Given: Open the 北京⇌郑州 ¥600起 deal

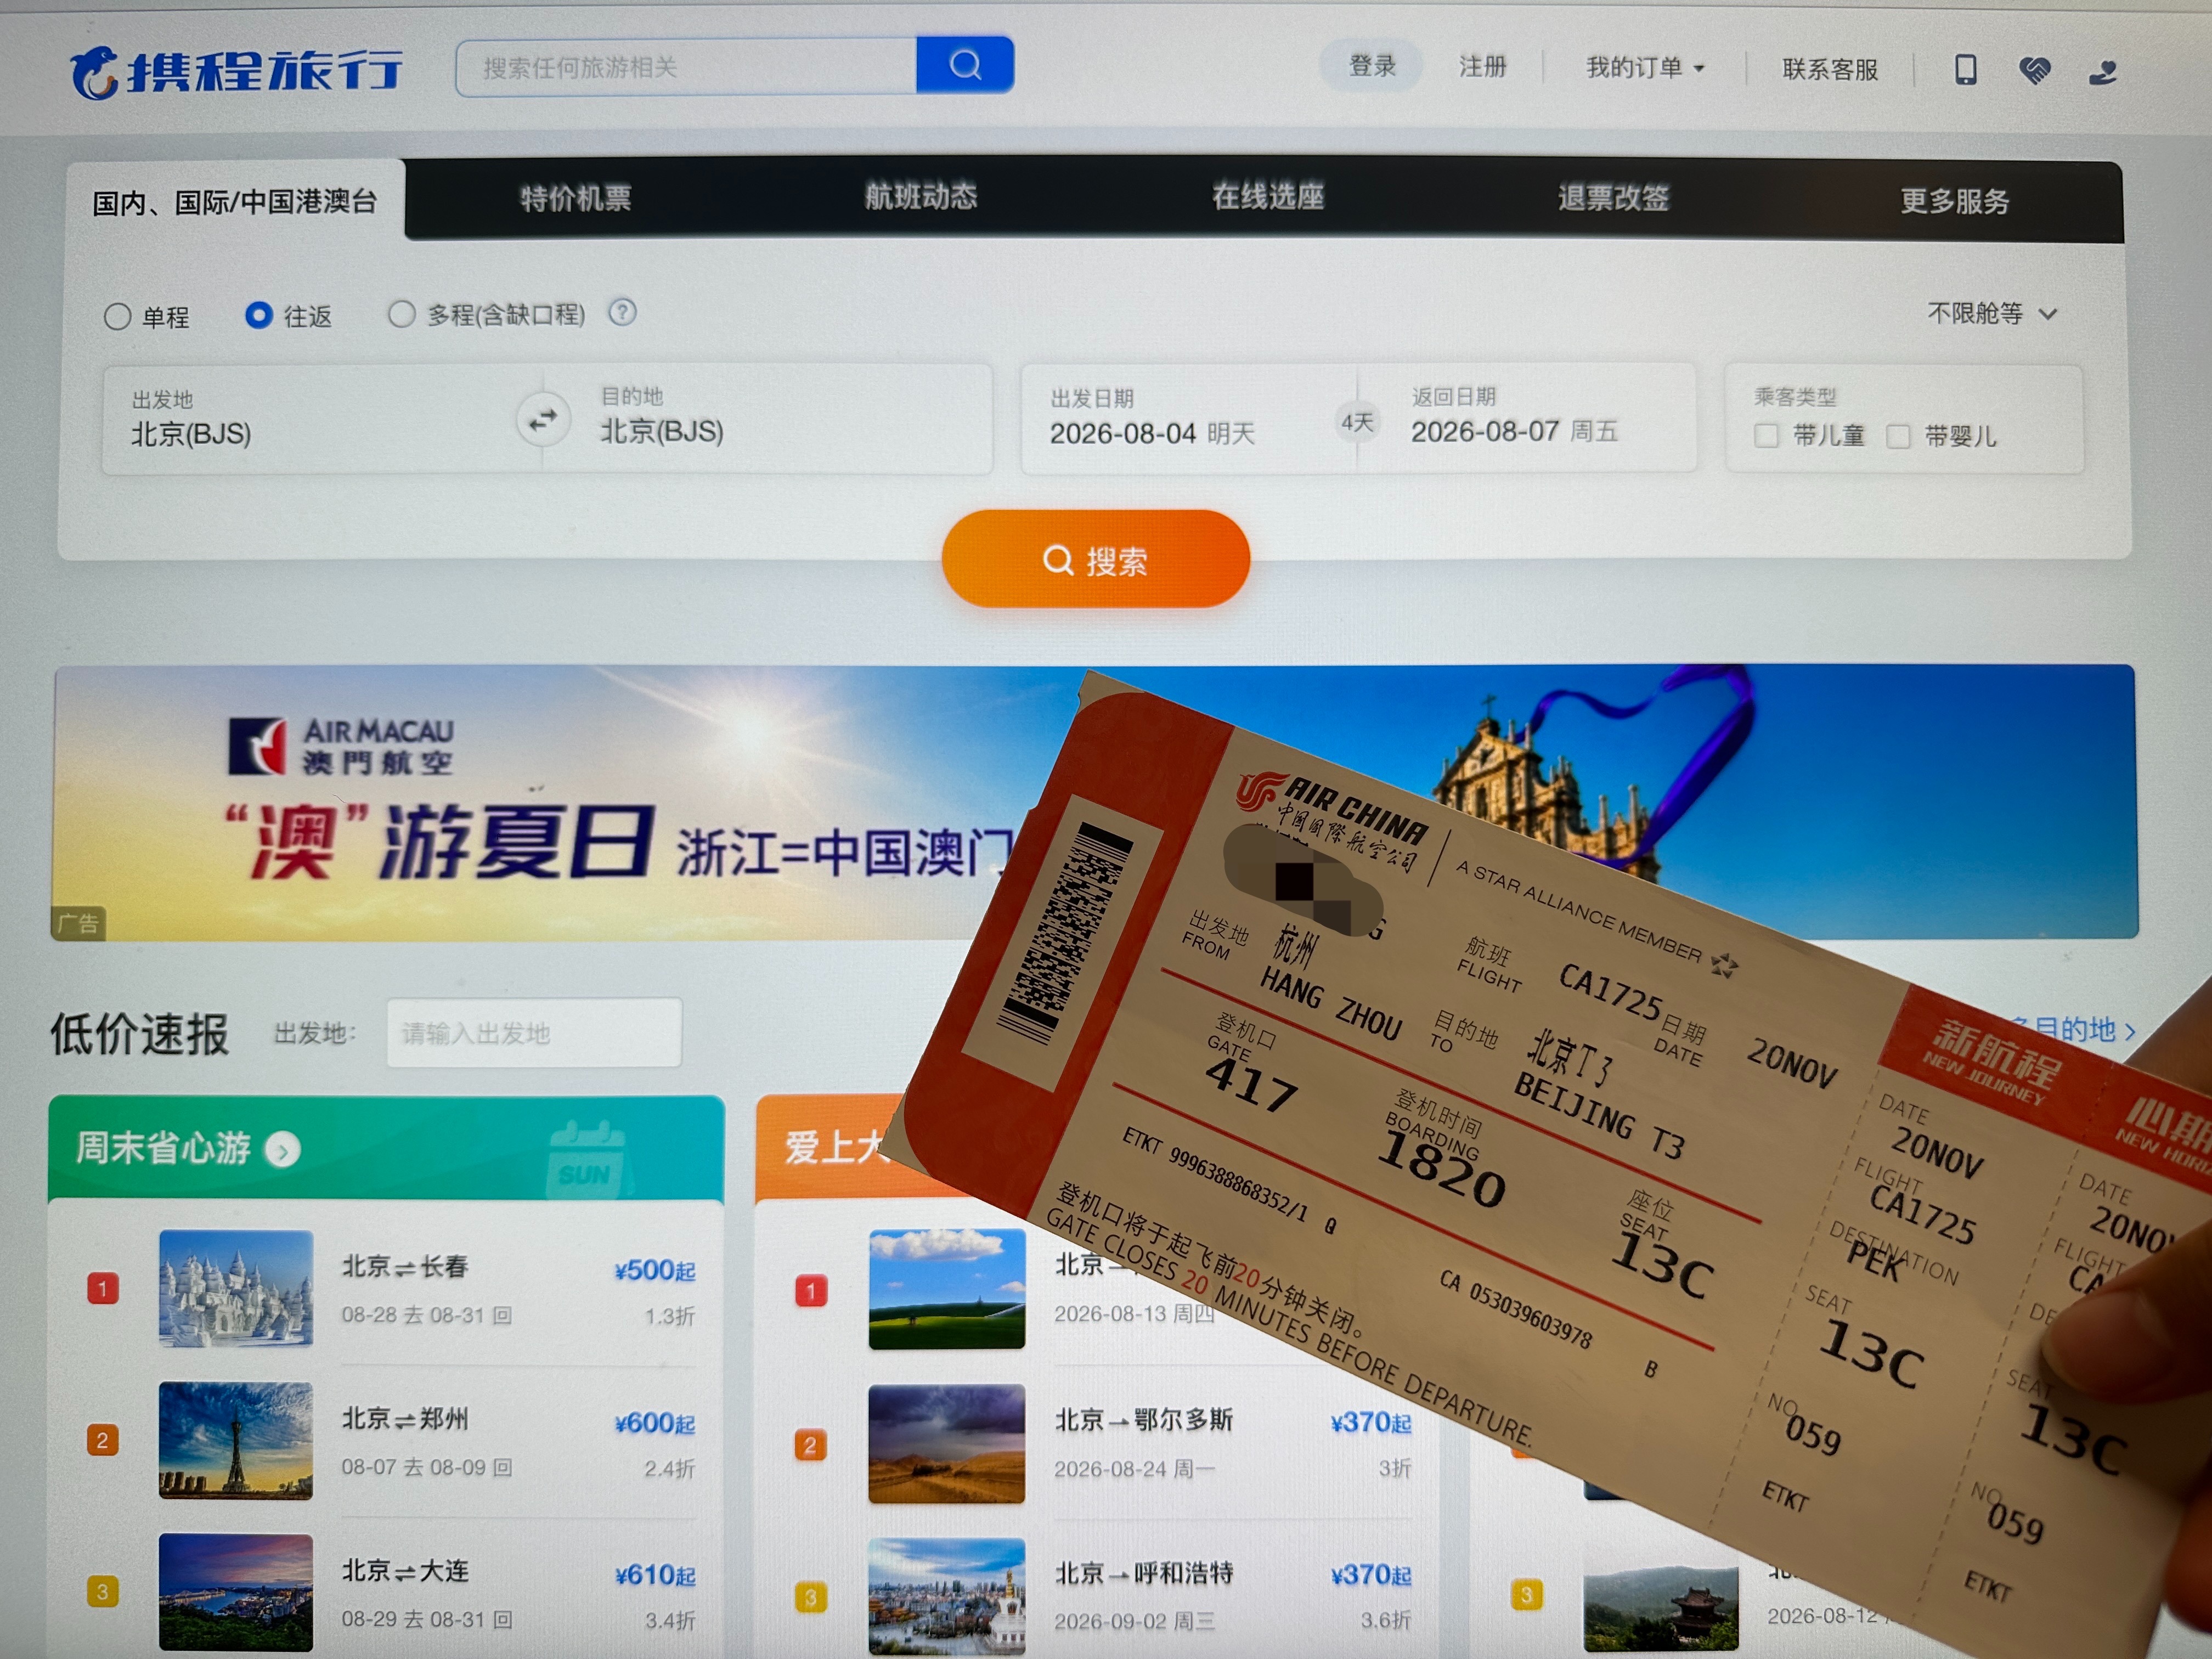Looking at the screenshot, I should tap(427, 1441).
